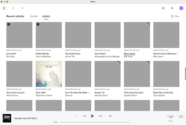Screen dimensions: 186x125
Task: Click the Recent activity heading
Action: [x=15, y=16]
